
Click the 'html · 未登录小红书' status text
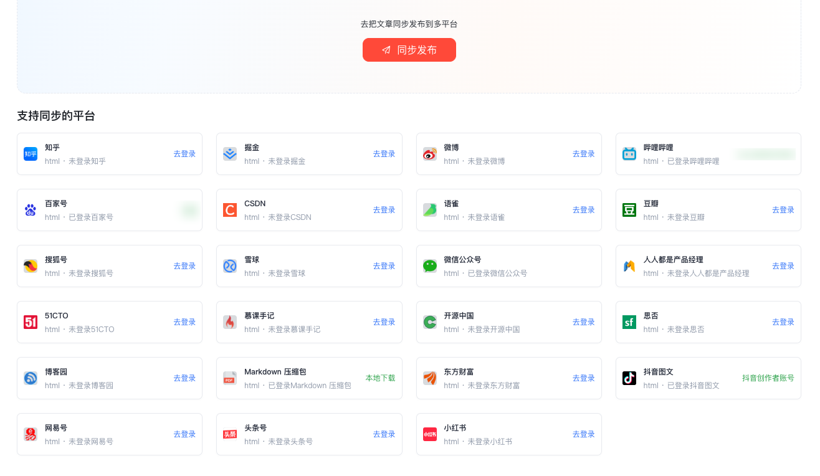point(478,442)
